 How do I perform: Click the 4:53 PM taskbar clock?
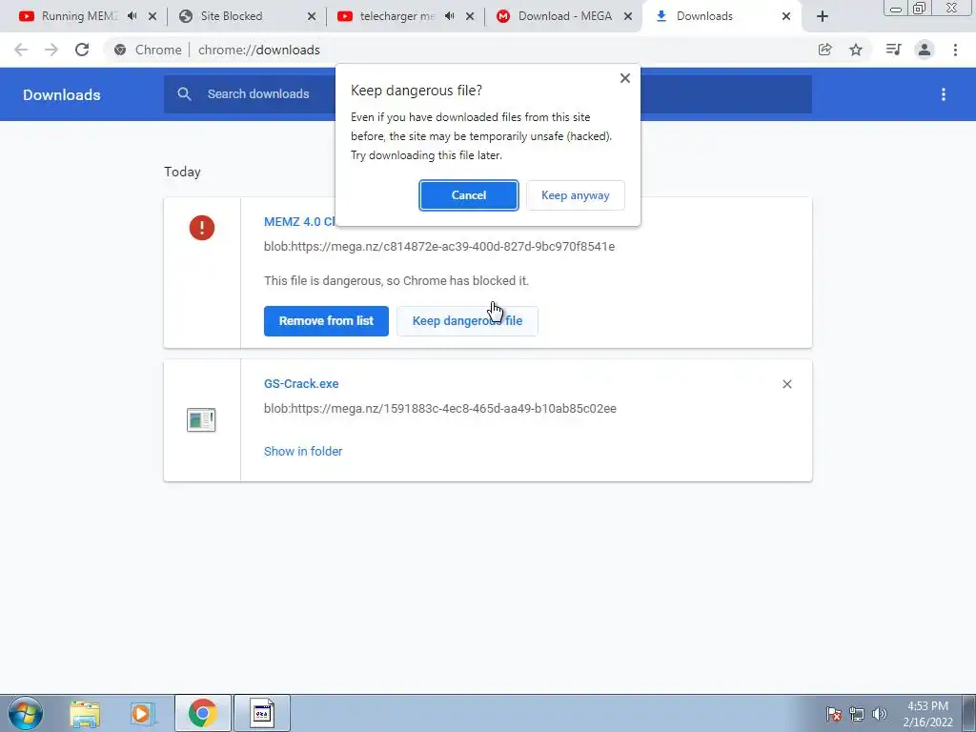[x=927, y=714]
